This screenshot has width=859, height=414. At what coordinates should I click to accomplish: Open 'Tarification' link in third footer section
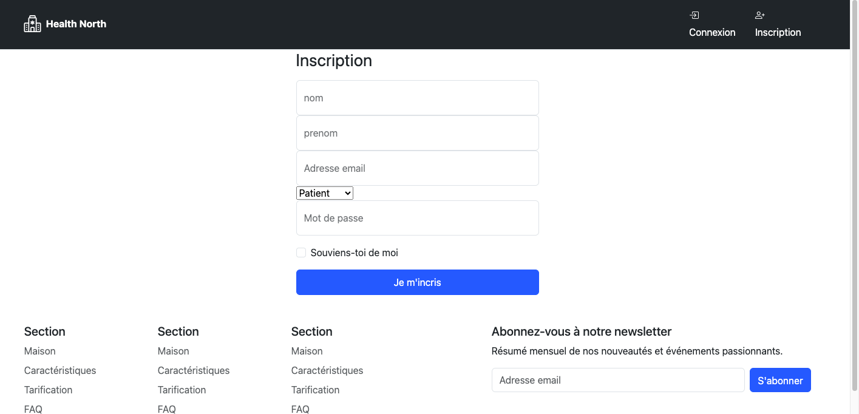pos(315,390)
